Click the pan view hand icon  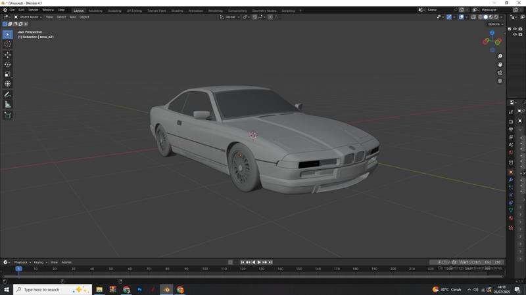(x=500, y=64)
